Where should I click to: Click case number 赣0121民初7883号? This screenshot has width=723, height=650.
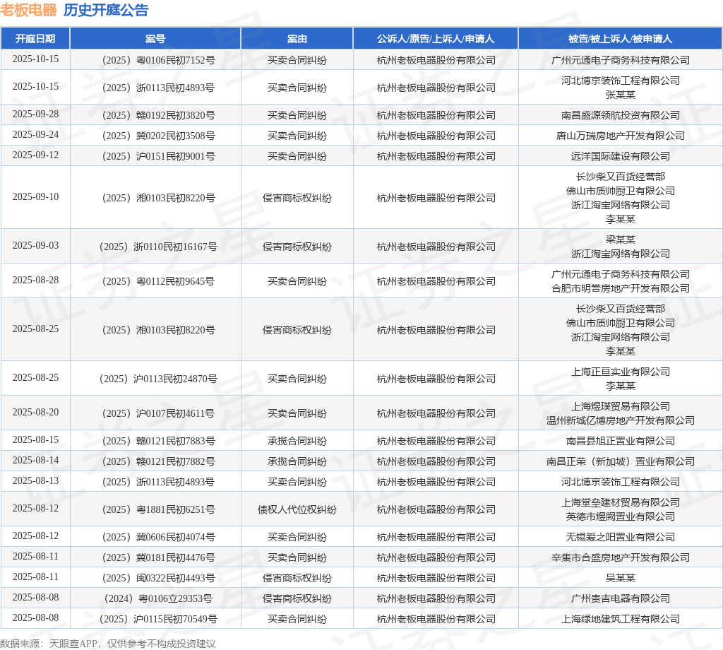159,441
